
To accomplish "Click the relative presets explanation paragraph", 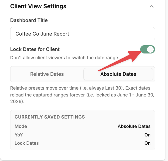I will coord(82,95).
